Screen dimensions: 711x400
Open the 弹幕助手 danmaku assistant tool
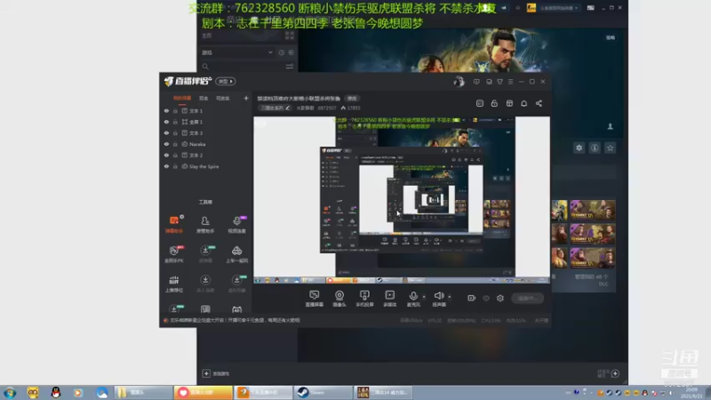[174, 224]
